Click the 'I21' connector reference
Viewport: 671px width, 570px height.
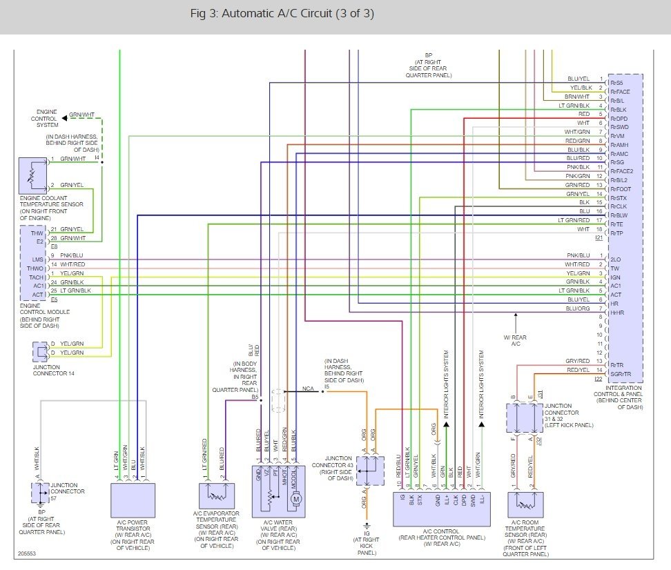point(599,237)
